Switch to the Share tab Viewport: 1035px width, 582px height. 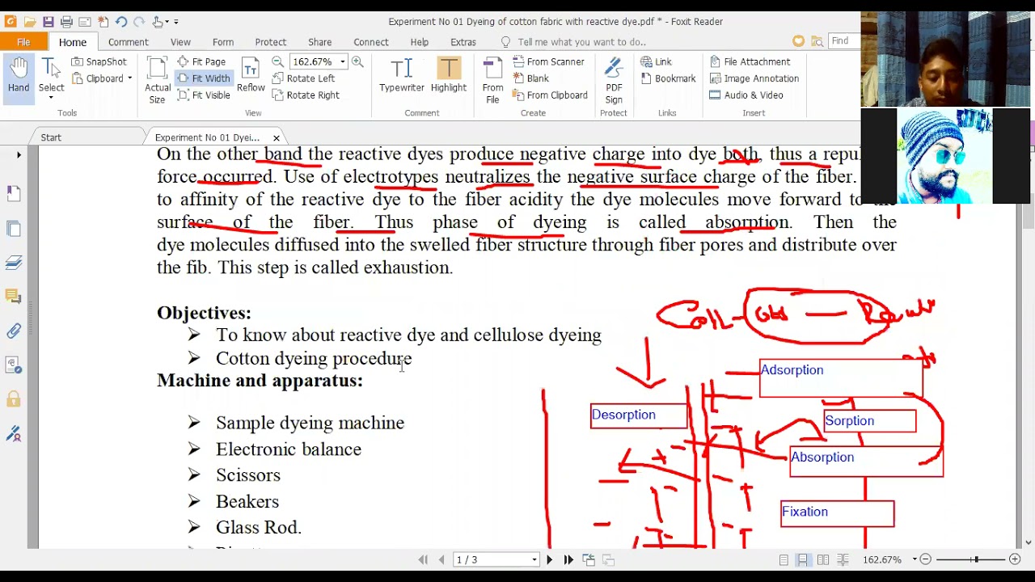click(x=319, y=42)
